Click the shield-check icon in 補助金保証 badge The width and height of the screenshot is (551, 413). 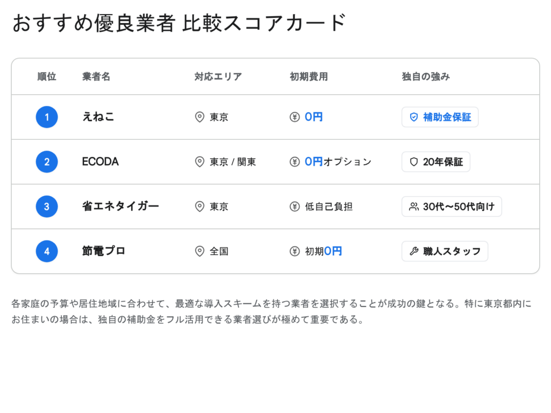[414, 117]
